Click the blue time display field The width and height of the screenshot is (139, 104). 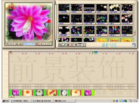point(29,44)
